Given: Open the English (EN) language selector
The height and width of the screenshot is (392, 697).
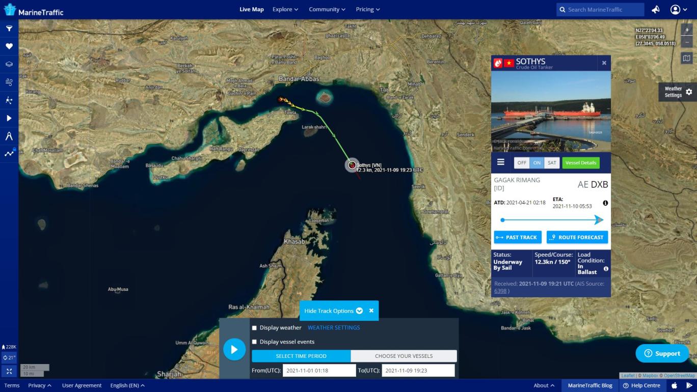Looking at the screenshot, I should tap(127, 385).
